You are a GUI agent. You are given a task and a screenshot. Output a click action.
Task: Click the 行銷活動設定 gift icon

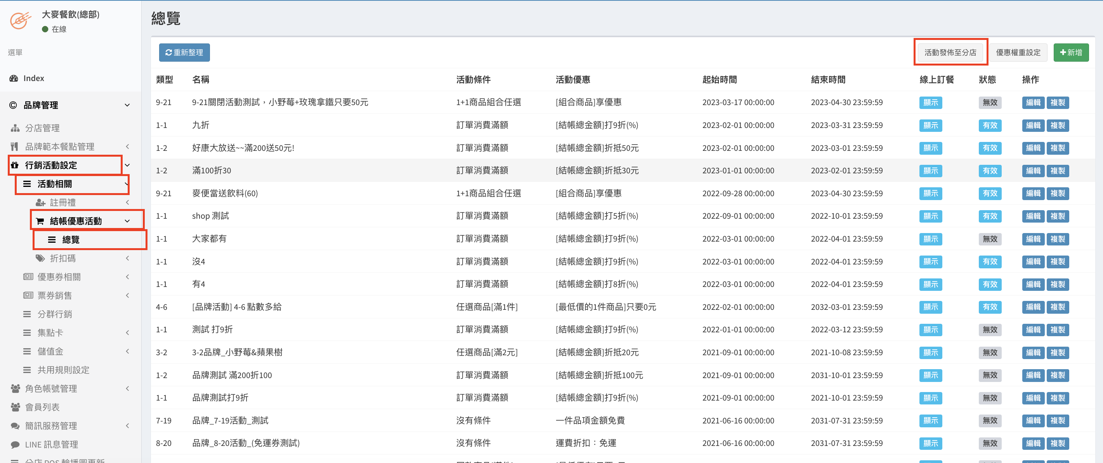pyautogui.click(x=15, y=165)
